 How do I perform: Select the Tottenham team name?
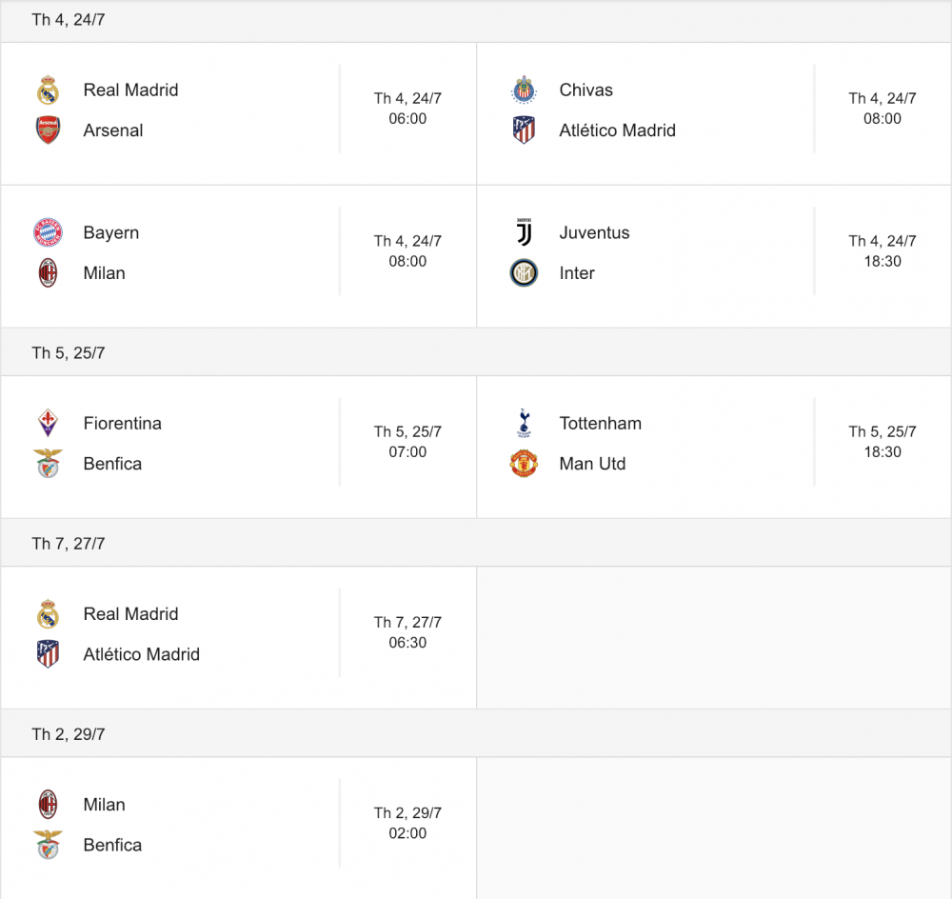(600, 424)
